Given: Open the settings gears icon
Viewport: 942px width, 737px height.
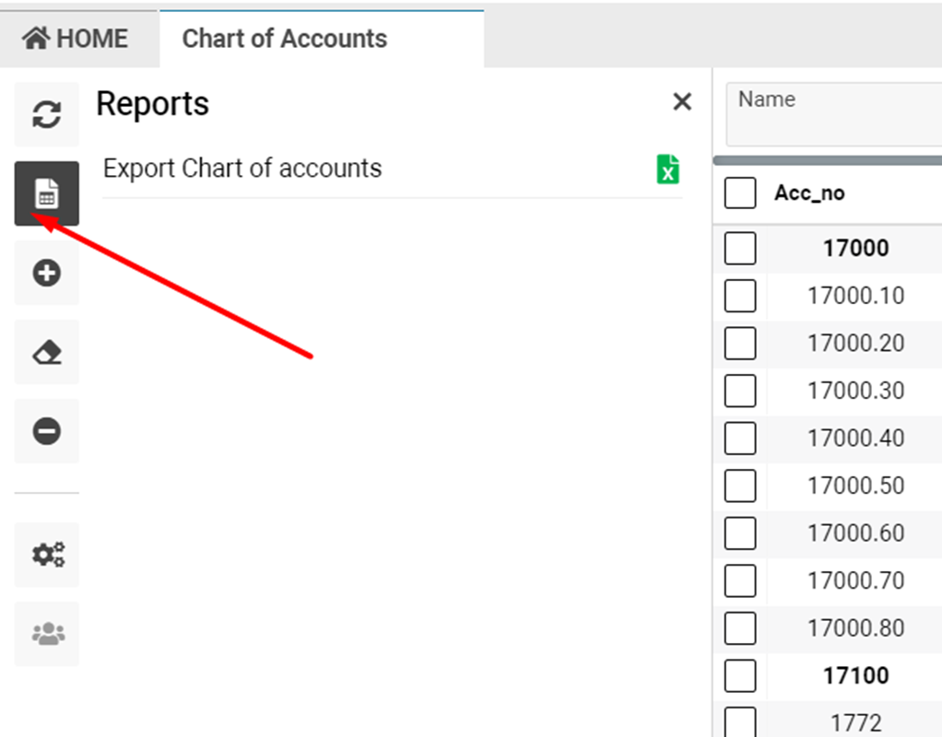Looking at the screenshot, I should click(46, 555).
